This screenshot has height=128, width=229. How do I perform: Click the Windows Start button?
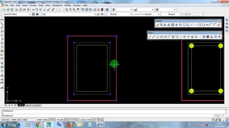[4, 125]
